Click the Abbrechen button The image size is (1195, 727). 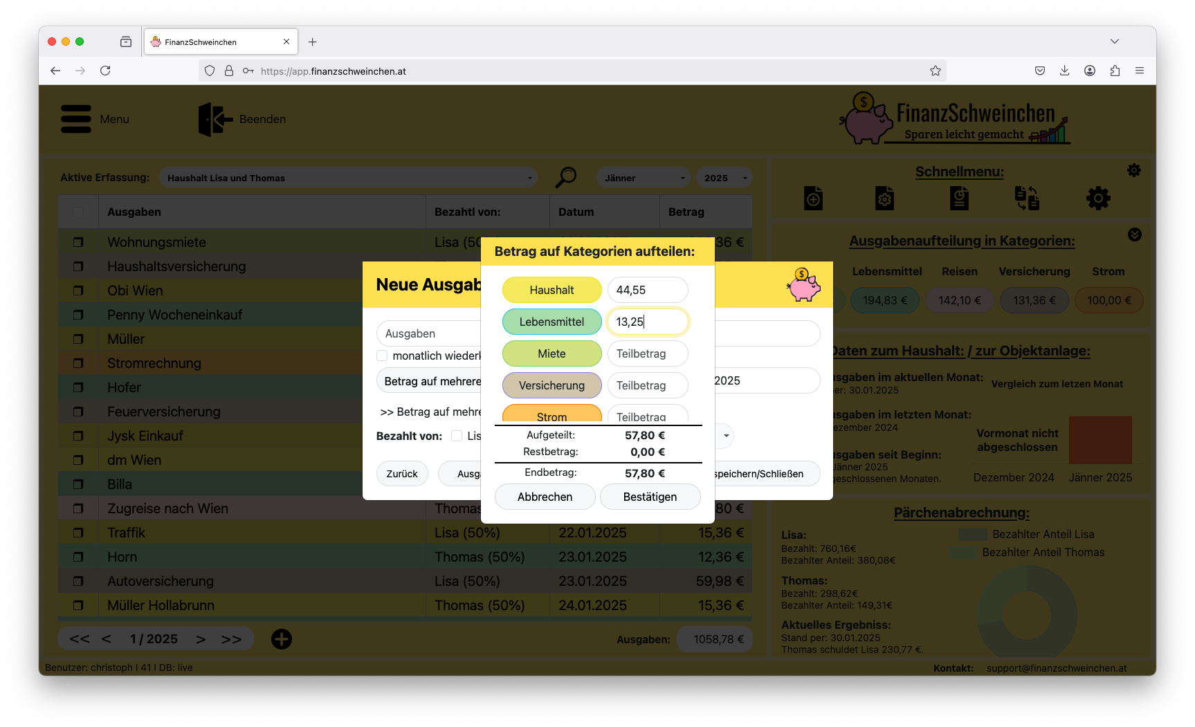click(545, 497)
